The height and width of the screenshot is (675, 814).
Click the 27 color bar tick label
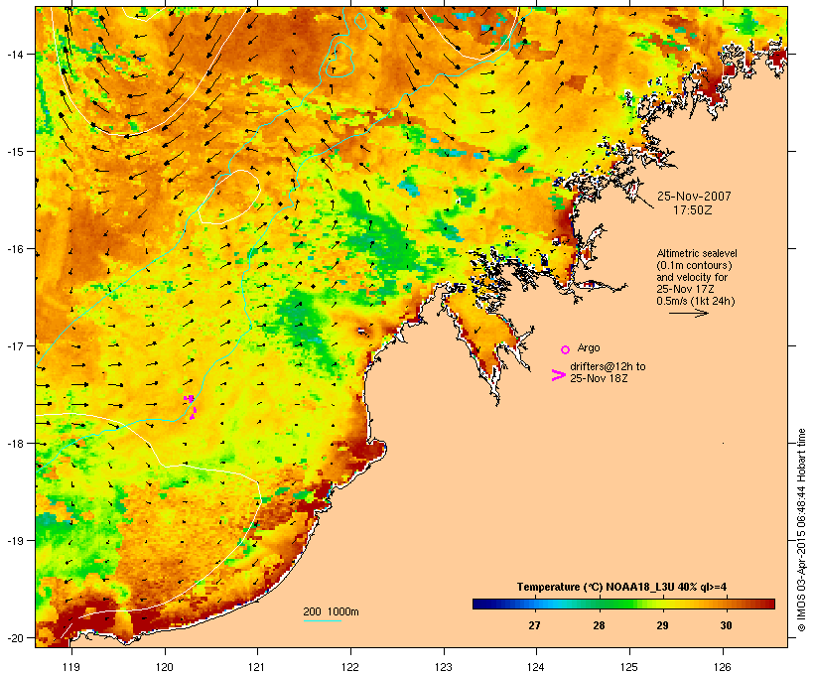click(x=535, y=625)
